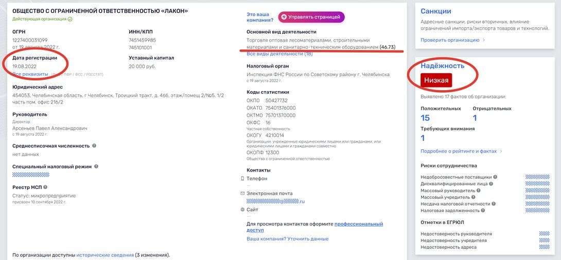
Task: Click help icon beside Дисквалифицированные лица
Action: pos(491,184)
